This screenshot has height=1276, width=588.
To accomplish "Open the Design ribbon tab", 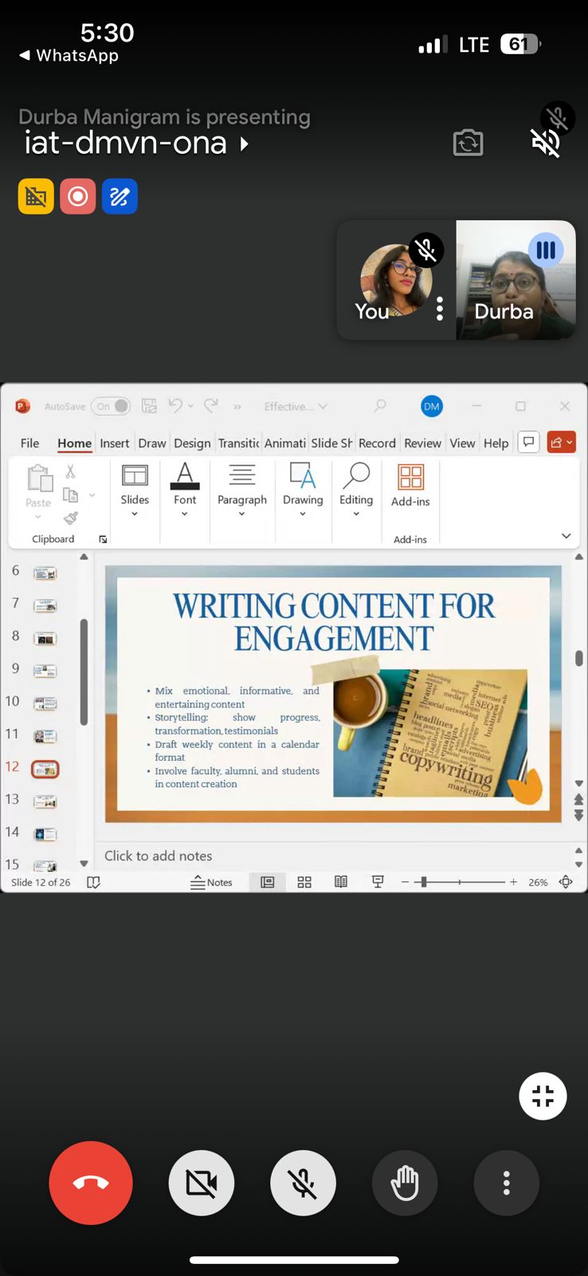I will [x=192, y=443].
